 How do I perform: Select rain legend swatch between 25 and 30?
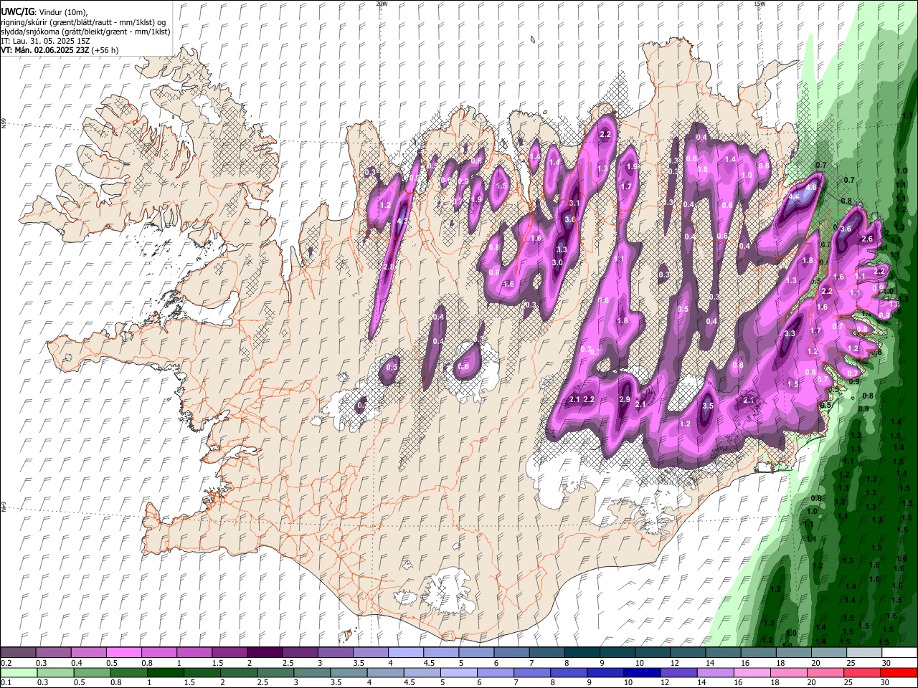[x=862, y=673]
